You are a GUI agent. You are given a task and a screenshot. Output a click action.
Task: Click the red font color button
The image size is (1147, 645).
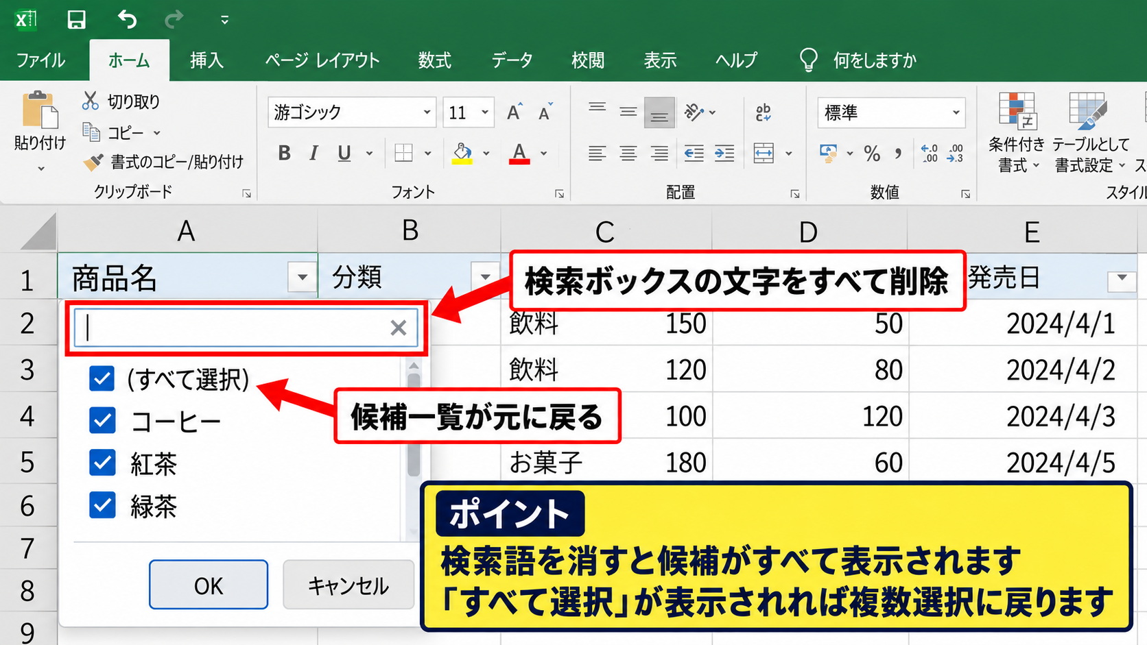click(519, 153)
